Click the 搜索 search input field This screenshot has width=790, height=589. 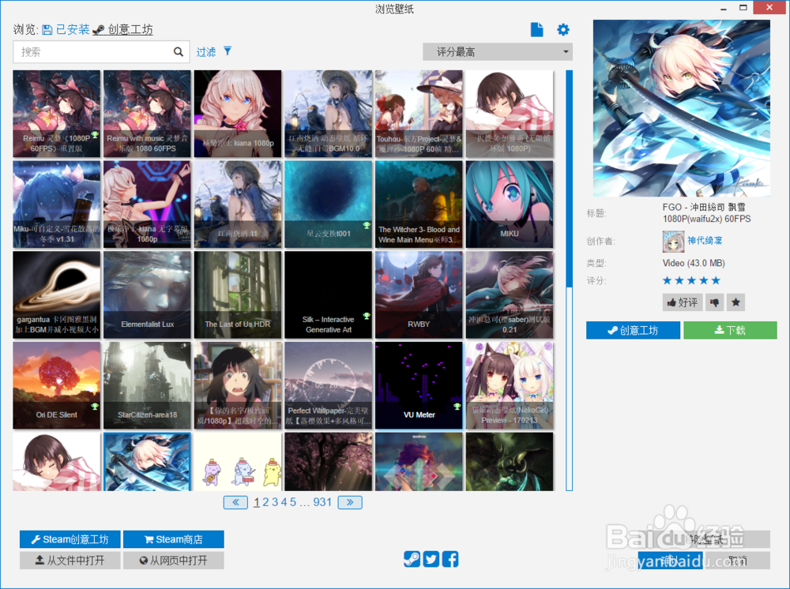(x=101, y=51)
